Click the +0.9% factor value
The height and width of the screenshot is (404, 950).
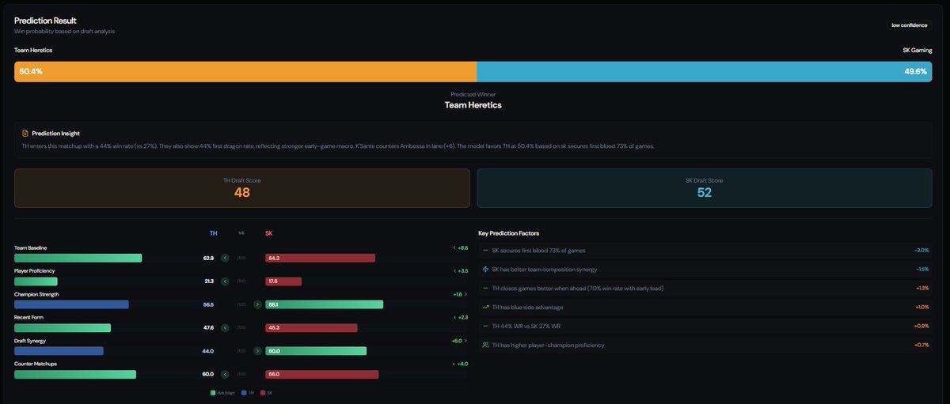pyautogui.click(x=921, y=327)
